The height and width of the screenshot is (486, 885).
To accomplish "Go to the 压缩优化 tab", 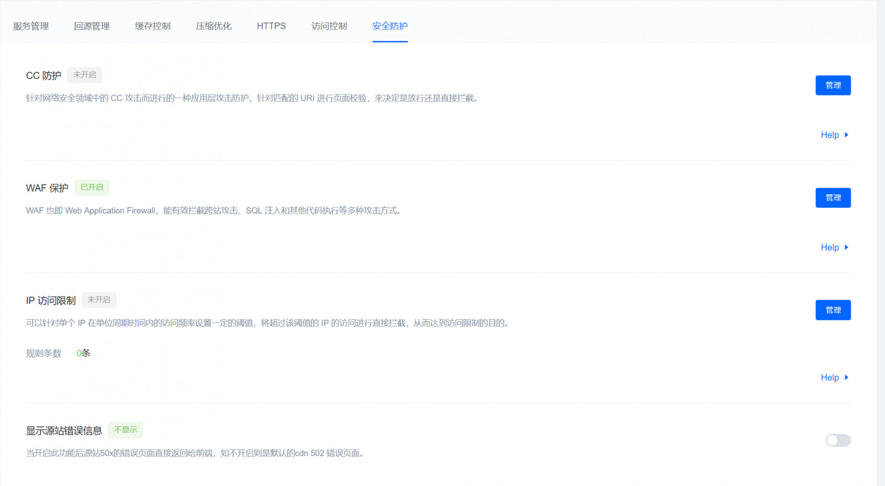I will (x=214, y=26).
